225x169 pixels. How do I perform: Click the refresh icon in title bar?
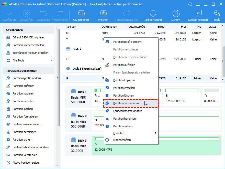click(190, 4)
